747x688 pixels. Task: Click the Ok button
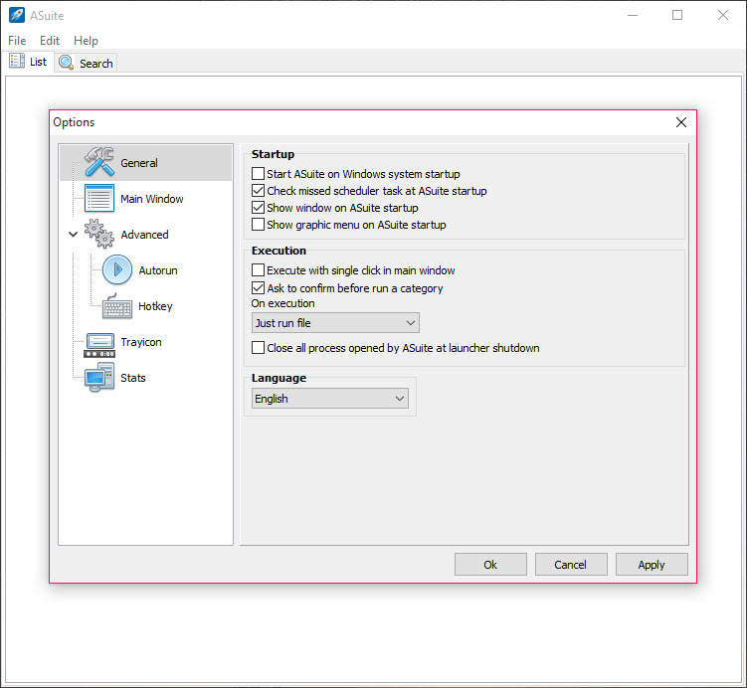(x=490, y=564)
